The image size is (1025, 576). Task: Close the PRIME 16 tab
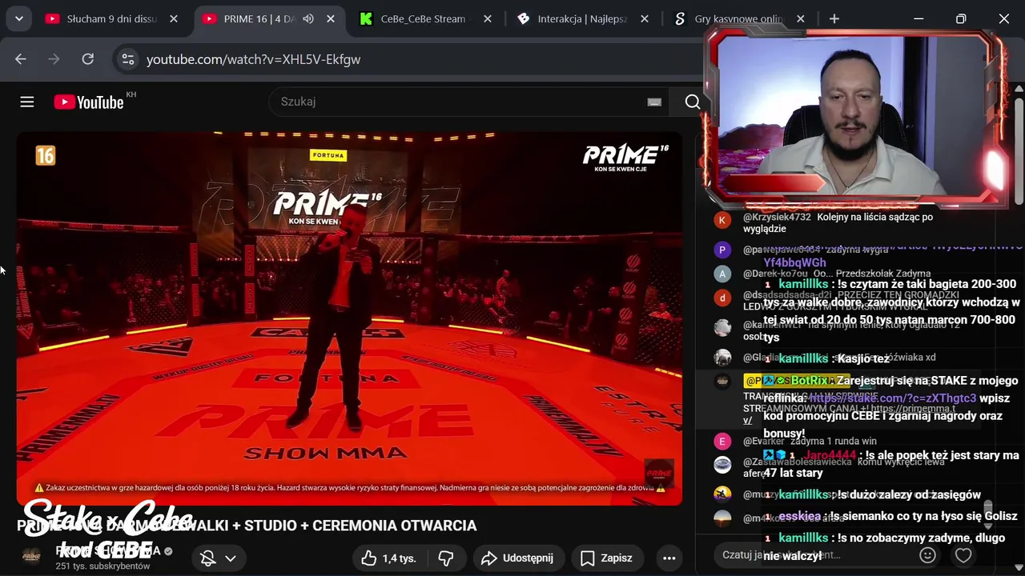[331, 18]
